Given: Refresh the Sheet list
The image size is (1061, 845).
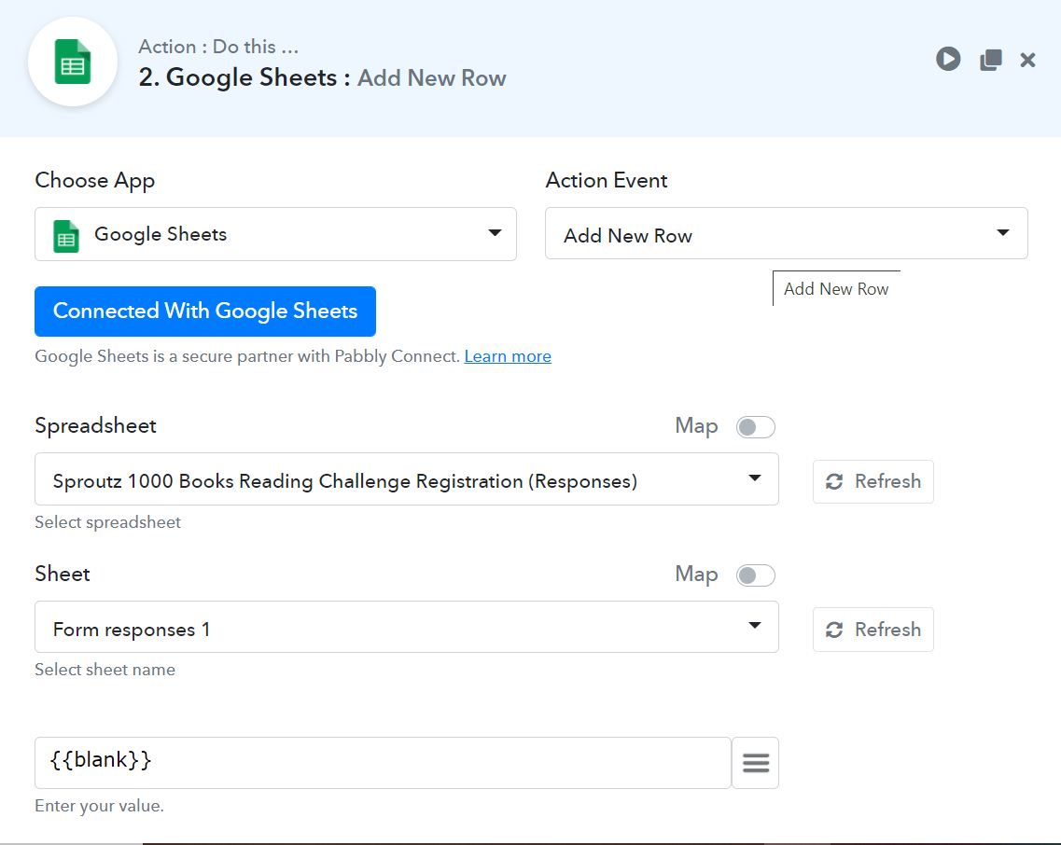Looking at the screenshot, I should tap(873, 630).
